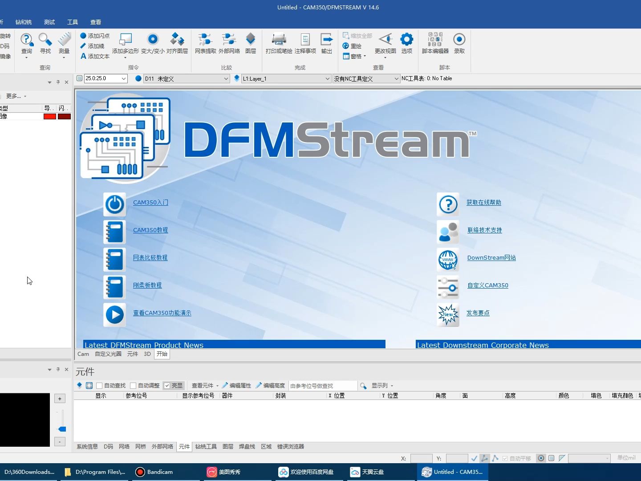Open the 工具 menu

pyautogui.click(x=73, y=22)
